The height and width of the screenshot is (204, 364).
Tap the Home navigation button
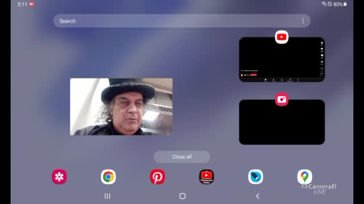[x=183, y=196]
